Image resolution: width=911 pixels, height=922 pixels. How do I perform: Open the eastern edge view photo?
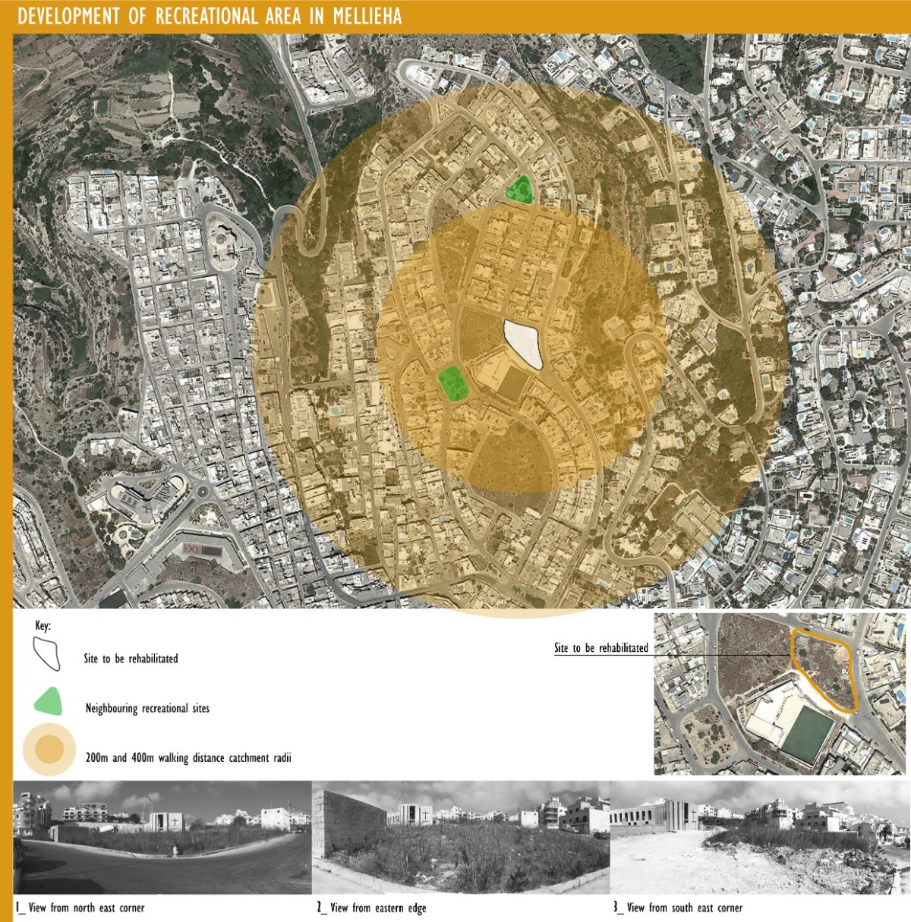click(461, 838)
